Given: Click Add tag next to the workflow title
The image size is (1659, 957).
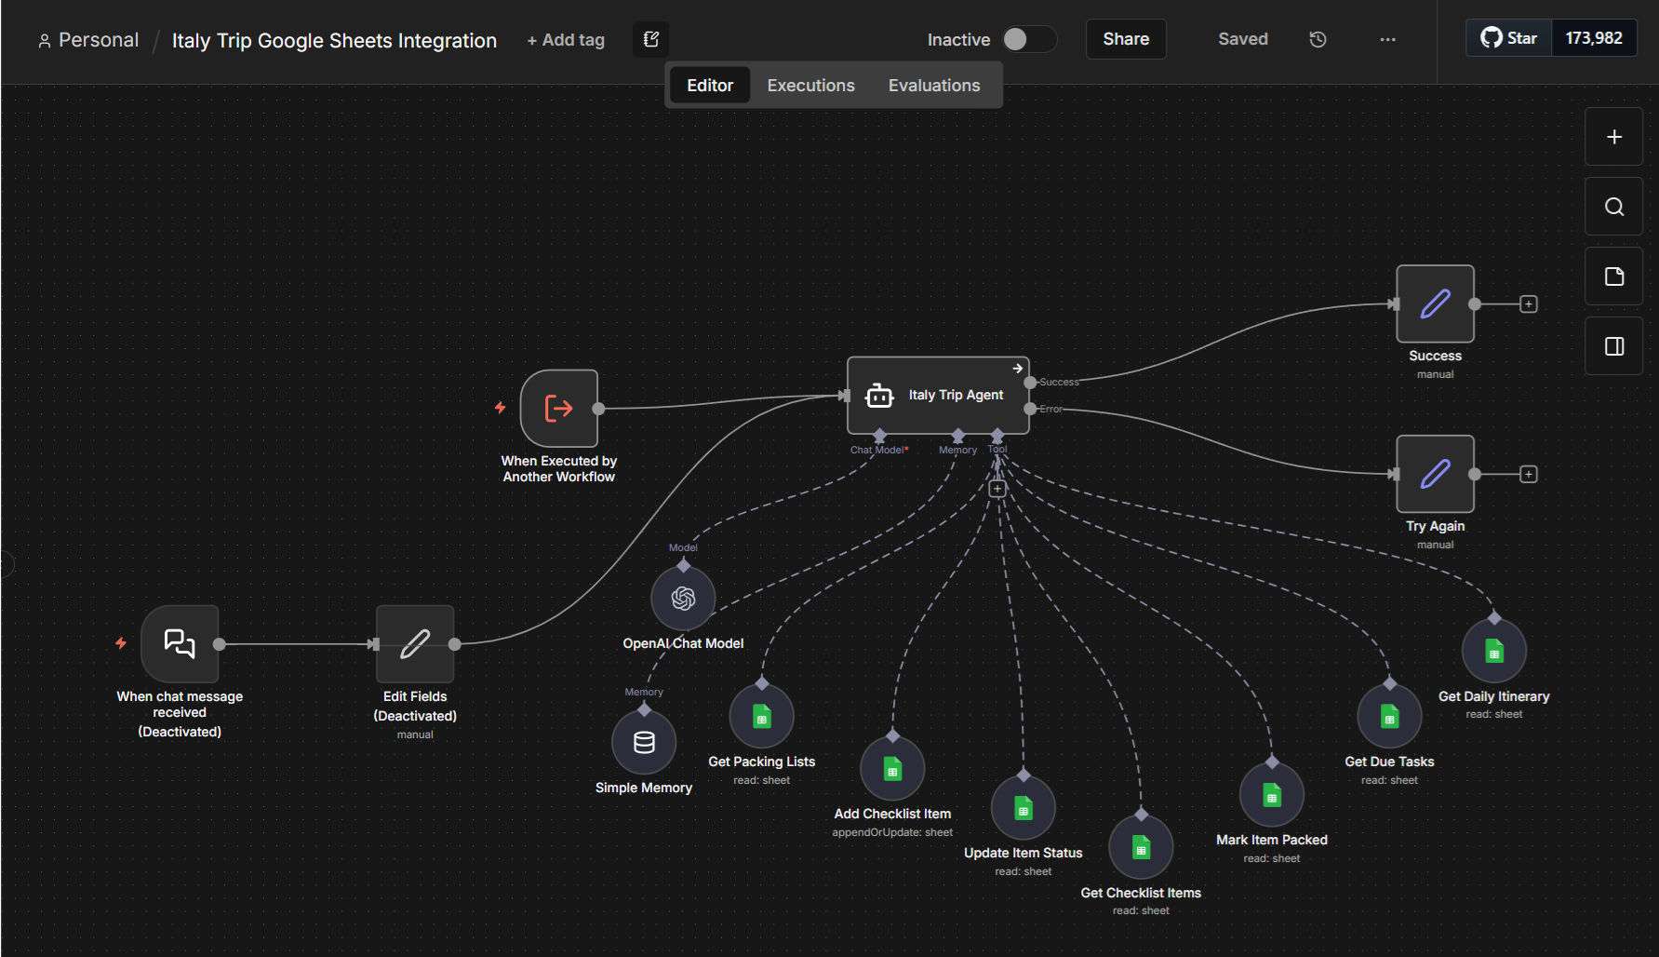Looking at the screenshot, I should [565, 40].
